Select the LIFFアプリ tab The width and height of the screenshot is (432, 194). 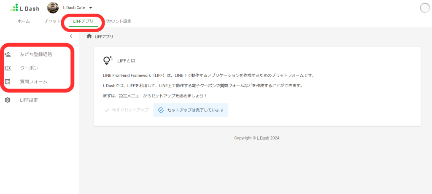83,21
